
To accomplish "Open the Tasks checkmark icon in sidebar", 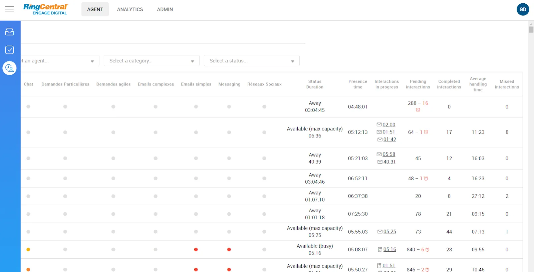I will click(x=9, y=50).
